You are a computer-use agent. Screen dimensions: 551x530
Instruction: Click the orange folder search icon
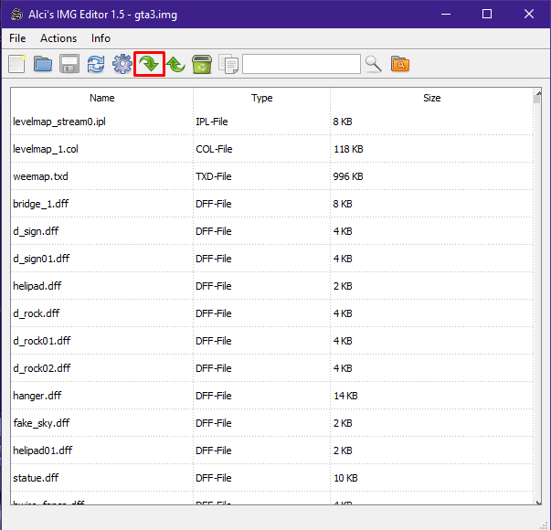(x=400, y=64)
